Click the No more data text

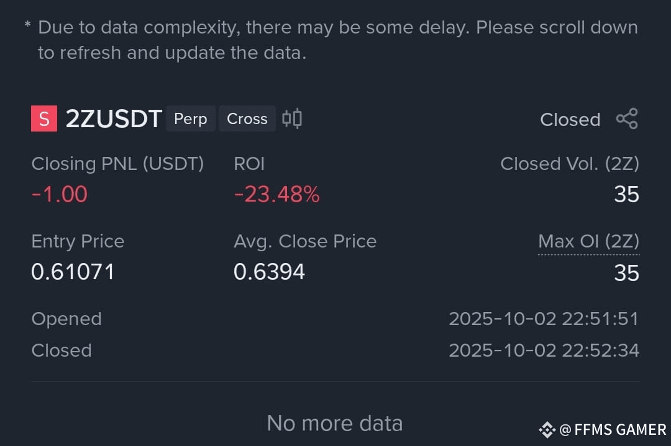335,423
